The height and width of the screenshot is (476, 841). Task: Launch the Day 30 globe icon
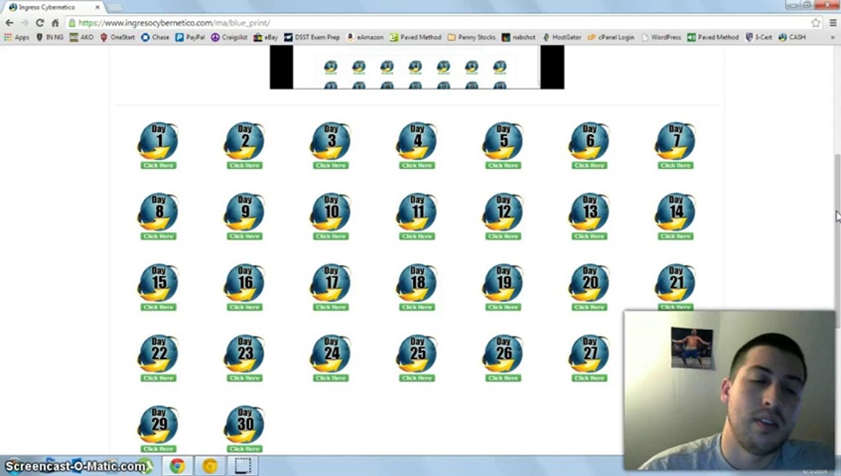[x=245, y=424]
